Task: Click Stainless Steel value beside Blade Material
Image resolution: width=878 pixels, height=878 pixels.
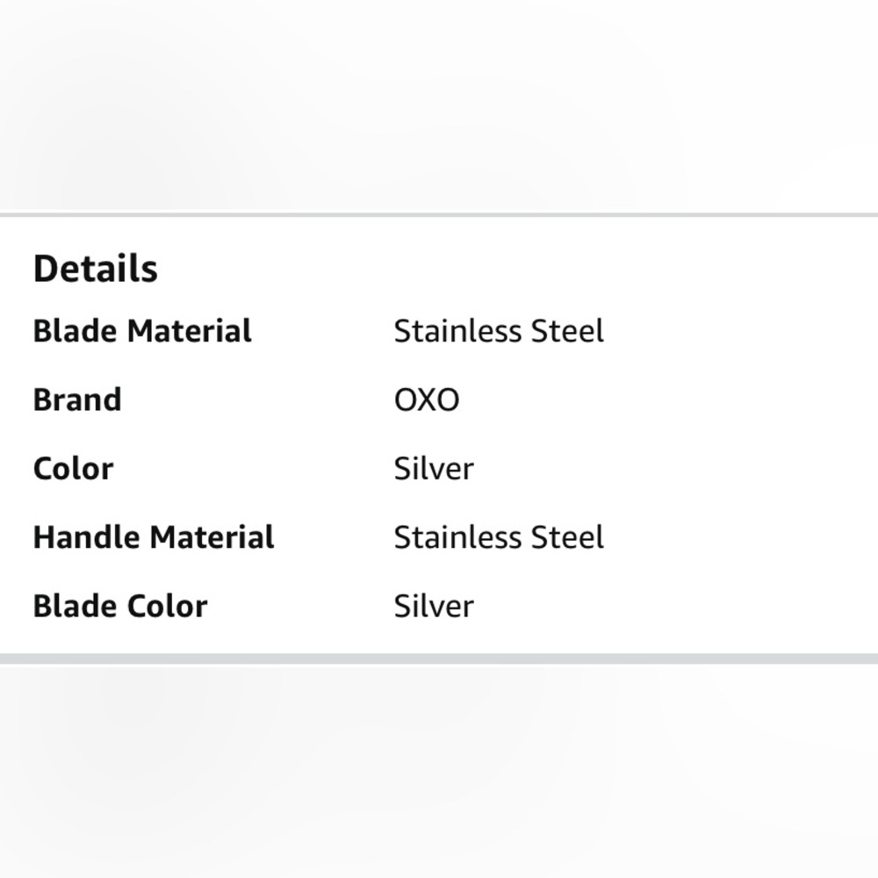Action: [x=499, y=331]
